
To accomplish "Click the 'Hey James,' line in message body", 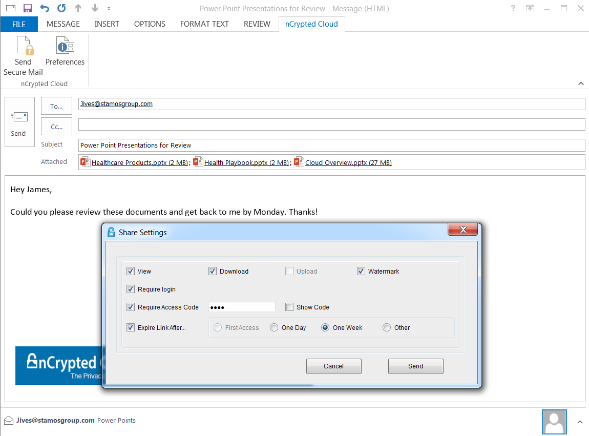I will pyautogui.click(x=31, y=190).
